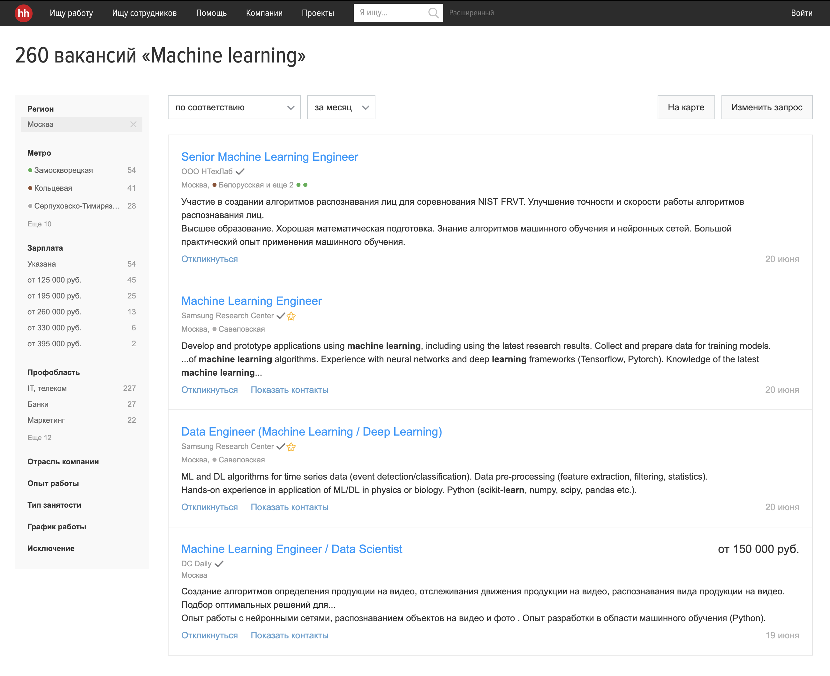Click Войти to log in
This screenshot has width=830, height=676.
802,13
